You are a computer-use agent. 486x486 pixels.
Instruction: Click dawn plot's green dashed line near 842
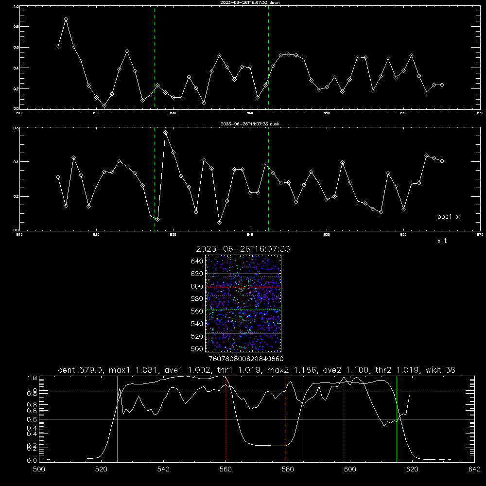[268, 58]
